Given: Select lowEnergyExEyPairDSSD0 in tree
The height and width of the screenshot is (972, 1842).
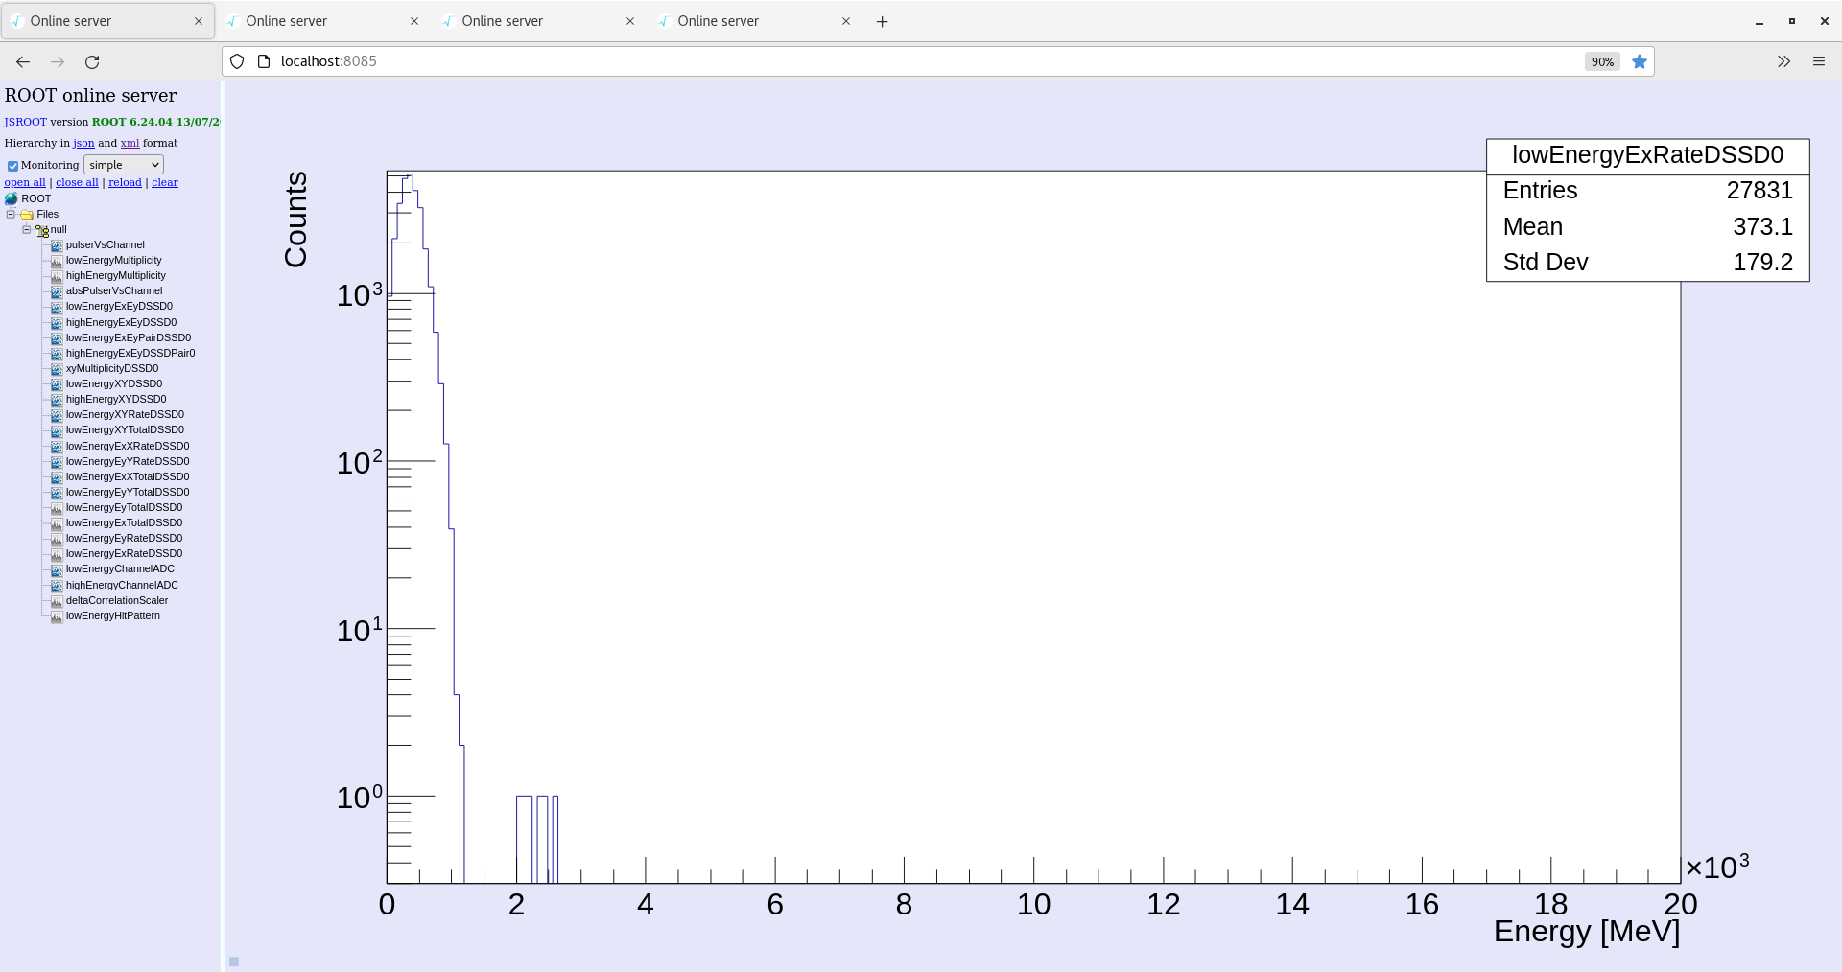Looking at the screenshot, I should pos(129,337).
